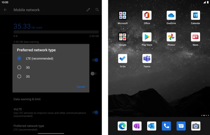The width and height of the screenshot is (210, 135).
Task: Open the News app
Action: click(196, 37)
